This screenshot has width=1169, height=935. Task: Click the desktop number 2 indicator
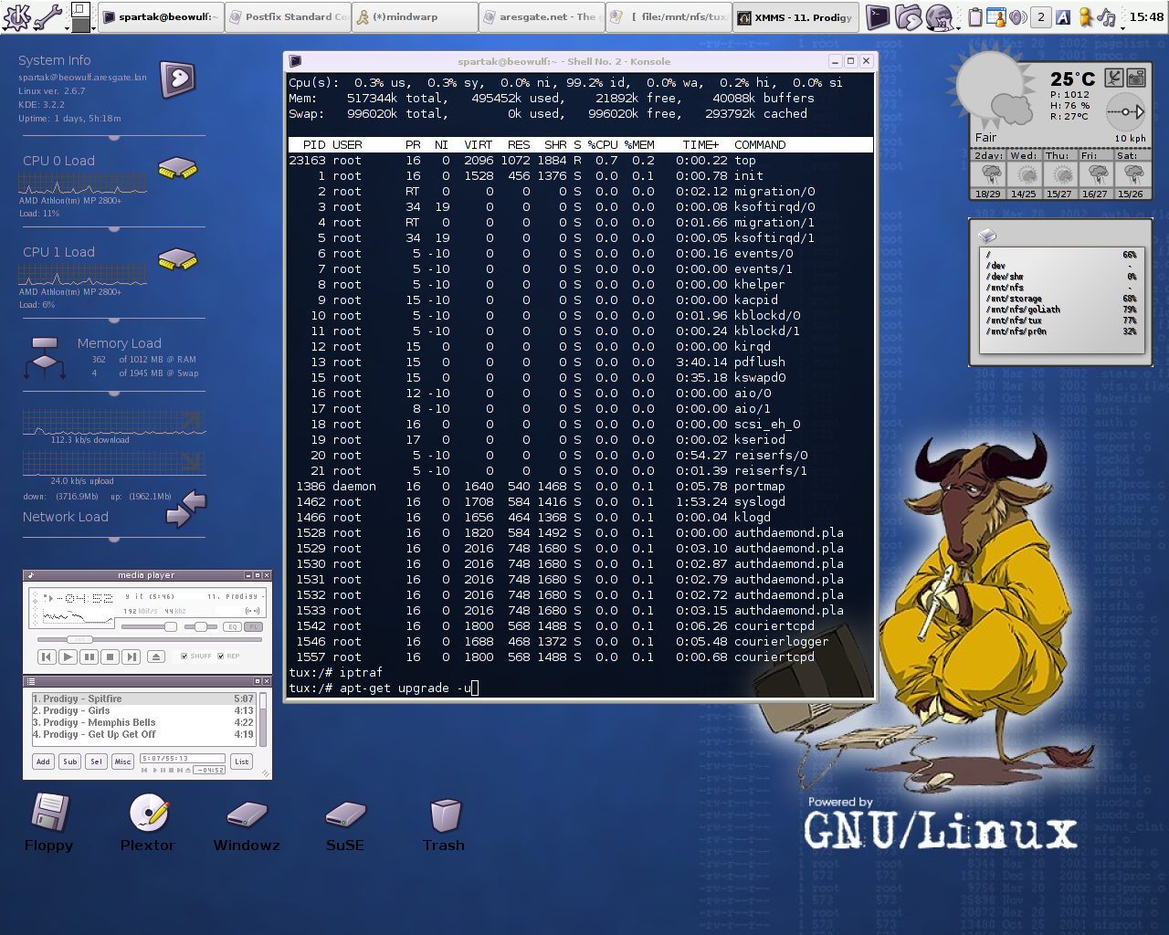coord(1040,16)
